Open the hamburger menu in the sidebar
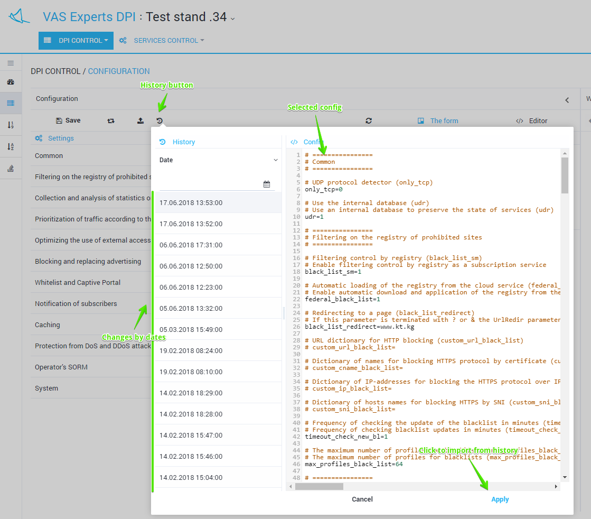The image size is (591, 519). coord(11,63)
